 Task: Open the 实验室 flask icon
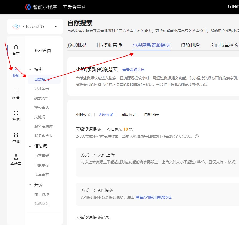pos(16,157)
